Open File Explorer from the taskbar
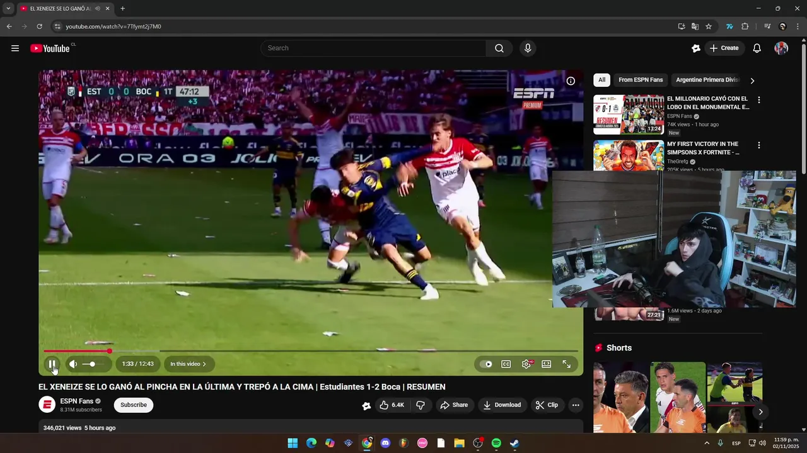 click(x=459, y=443)
